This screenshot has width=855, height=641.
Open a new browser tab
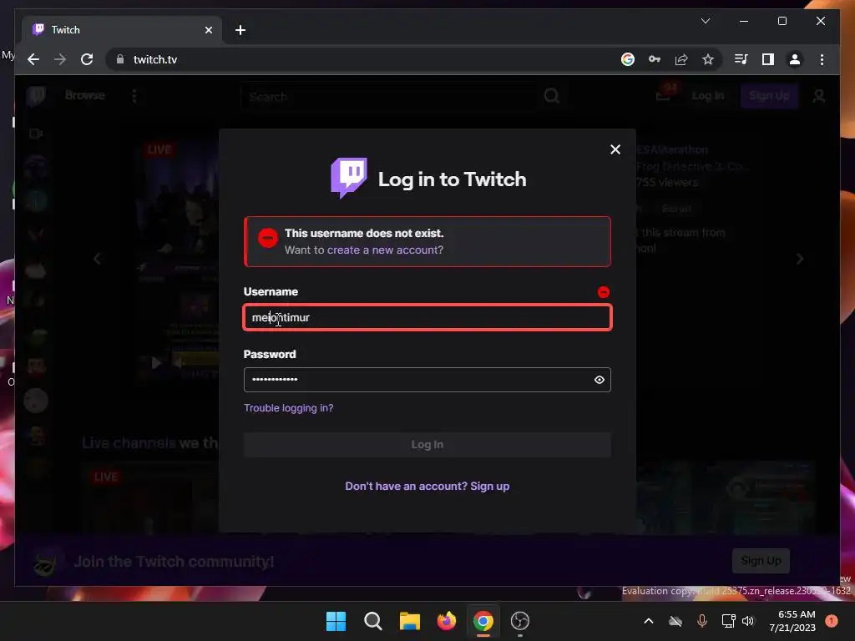(x=240, y=30)
